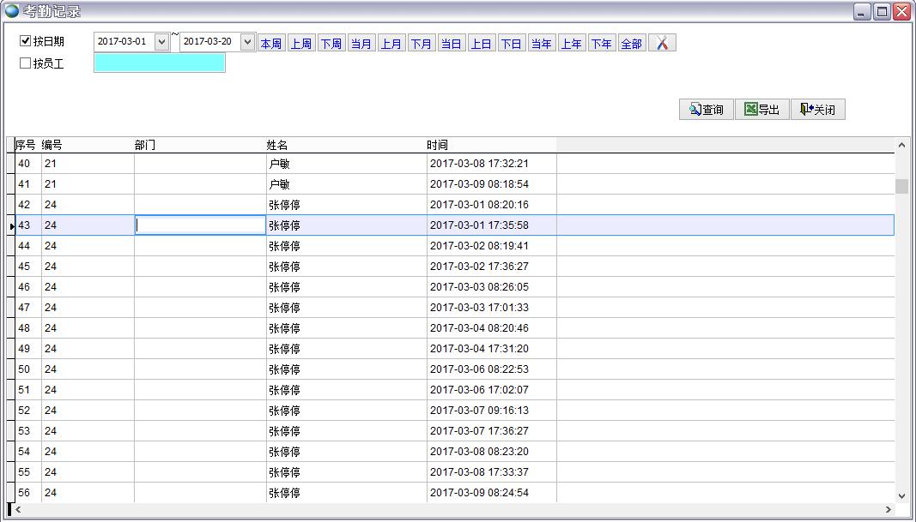Click the cyan employee input field
This screenshot has height=522, width=916.
159,63
